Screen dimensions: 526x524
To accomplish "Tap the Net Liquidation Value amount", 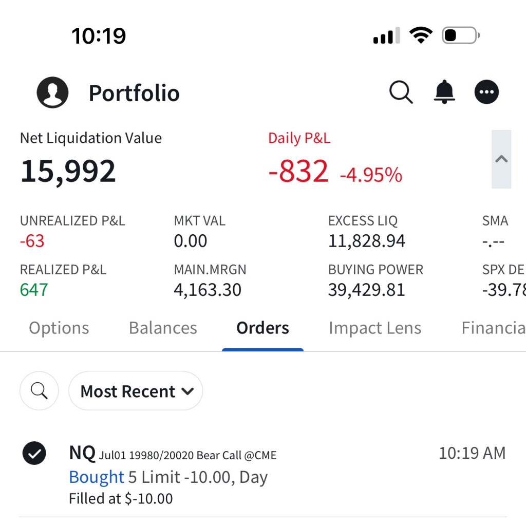I will 68,171.
